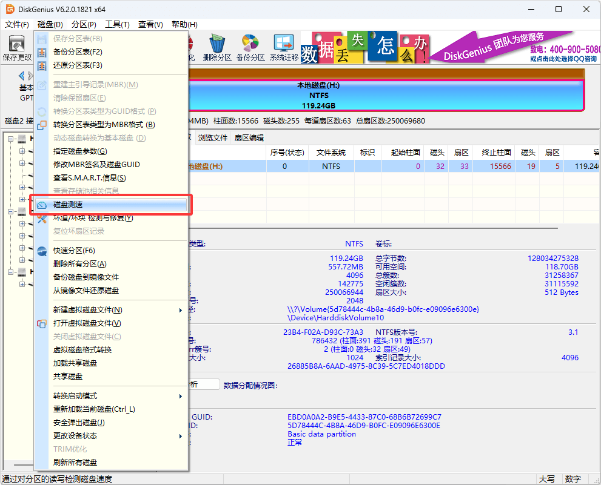Click 加载共享磁盘 menu entry
Screen dimensions: 601x485
coord(110,363)
